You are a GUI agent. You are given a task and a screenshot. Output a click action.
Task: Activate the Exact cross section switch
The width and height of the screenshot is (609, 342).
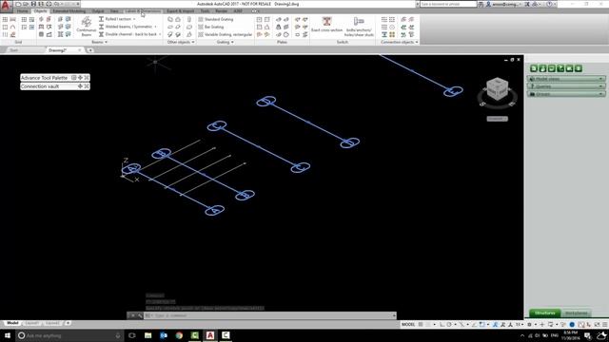[x=326, y=26]
